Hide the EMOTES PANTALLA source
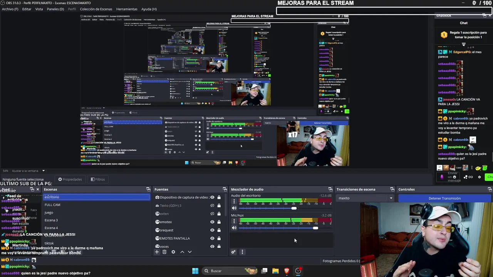Viewport: 493px width, 277px height. coord(212,238)
